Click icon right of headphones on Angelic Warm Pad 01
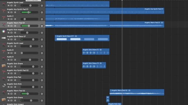Image resolution: width=188 pixels, height=105 pixels. point(15,26)
